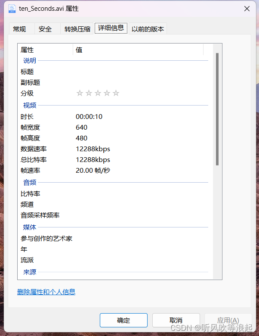Close the ten_Seconds.avi properties dialog
This screenshot has width=259, height=336.
pos(247,9)
